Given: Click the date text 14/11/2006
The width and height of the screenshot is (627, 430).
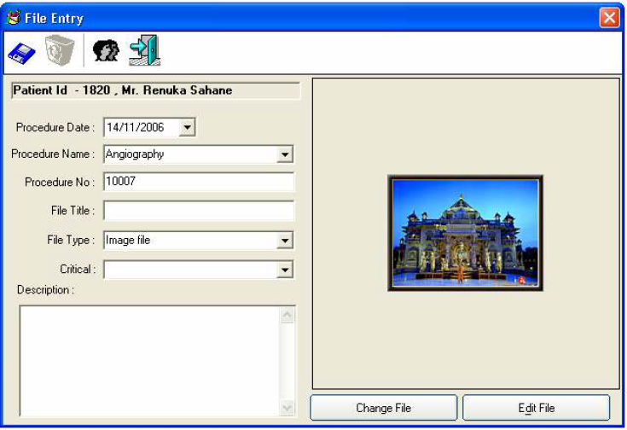Looking at the screenshot, I should (x=136, y=127).
